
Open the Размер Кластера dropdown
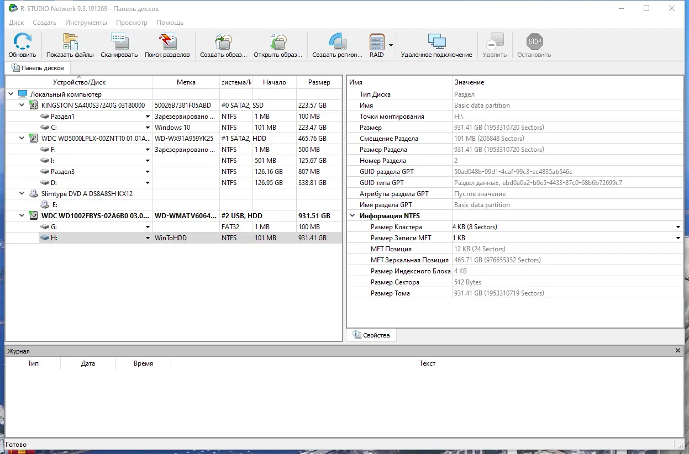click(678, 227)
